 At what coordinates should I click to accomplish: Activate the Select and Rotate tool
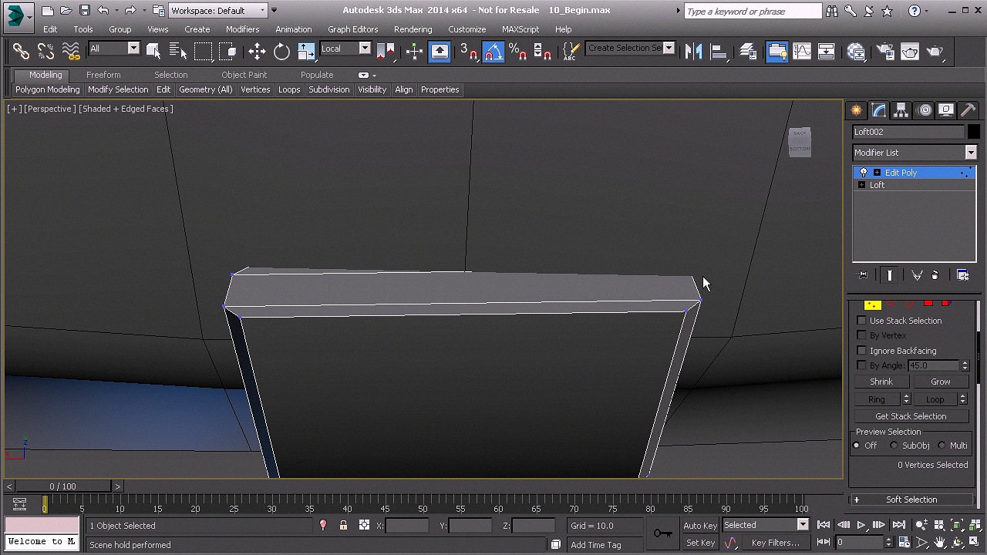281,52
